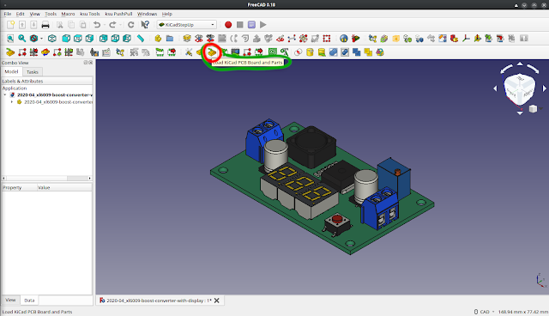Viewport: 549px width, 316px height.
Task: Click the Print icon
Action: 45,25
